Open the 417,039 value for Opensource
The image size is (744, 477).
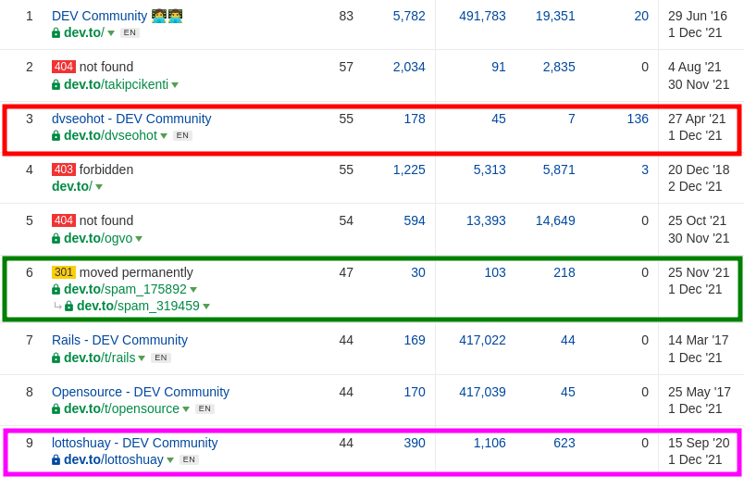[x=482, y=392]
